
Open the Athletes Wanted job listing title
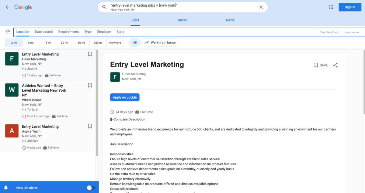pos(44,90)
